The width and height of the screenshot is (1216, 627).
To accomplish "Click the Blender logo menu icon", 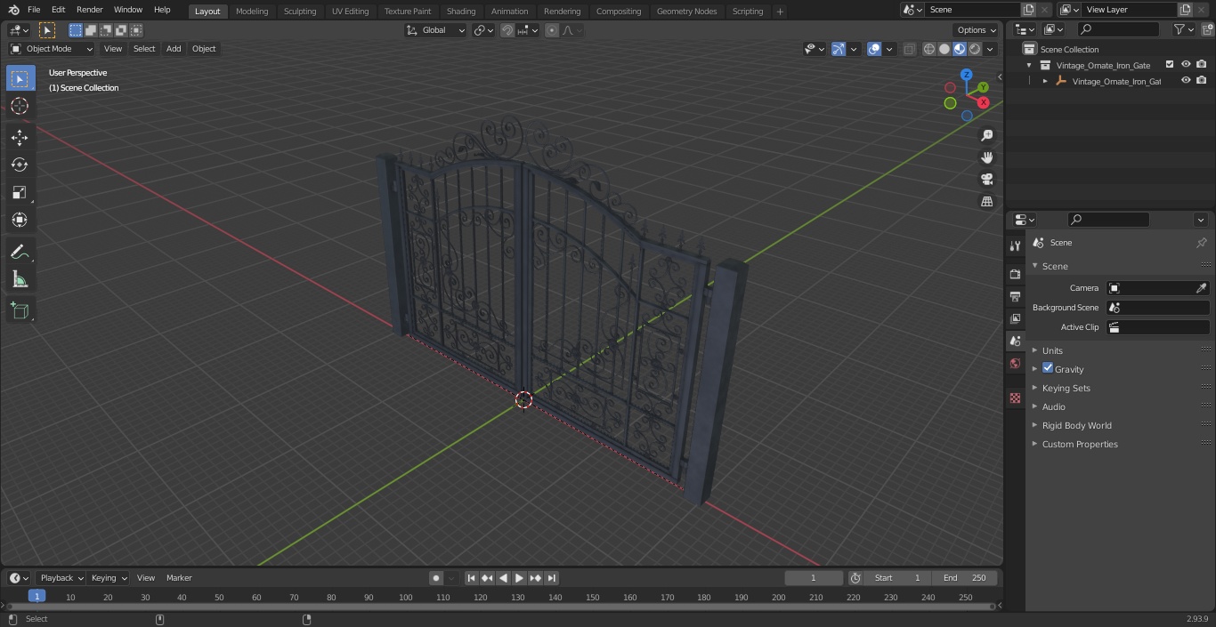I will tap(13, 10).
